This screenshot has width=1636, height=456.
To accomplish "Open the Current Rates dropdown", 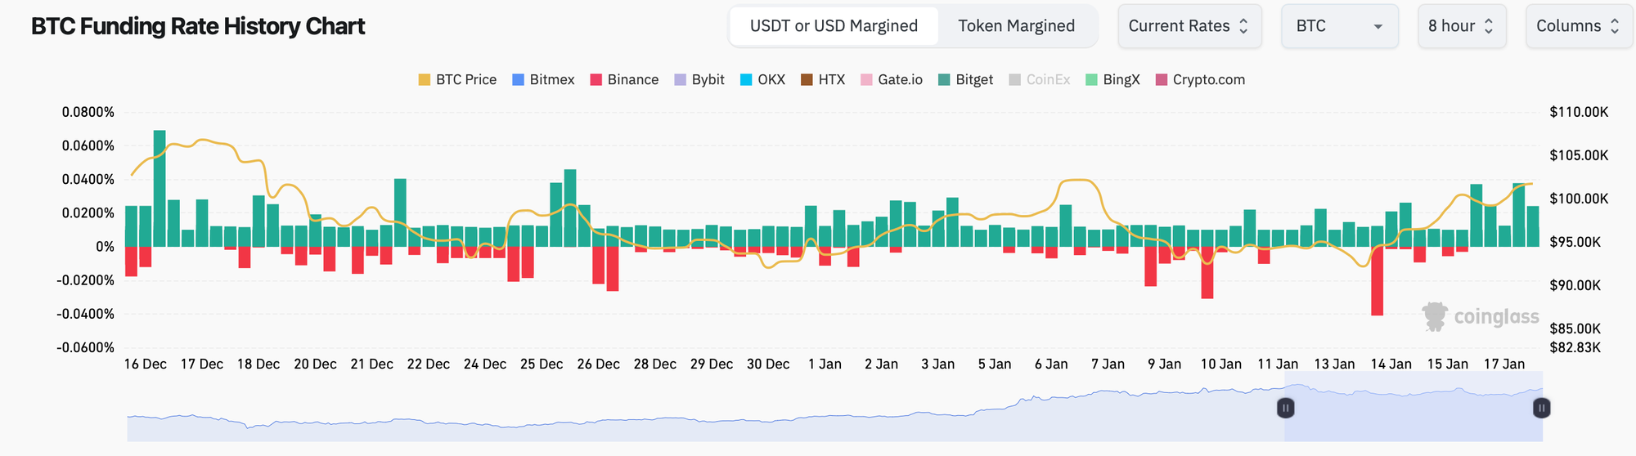I will (x=1189, y=26).
